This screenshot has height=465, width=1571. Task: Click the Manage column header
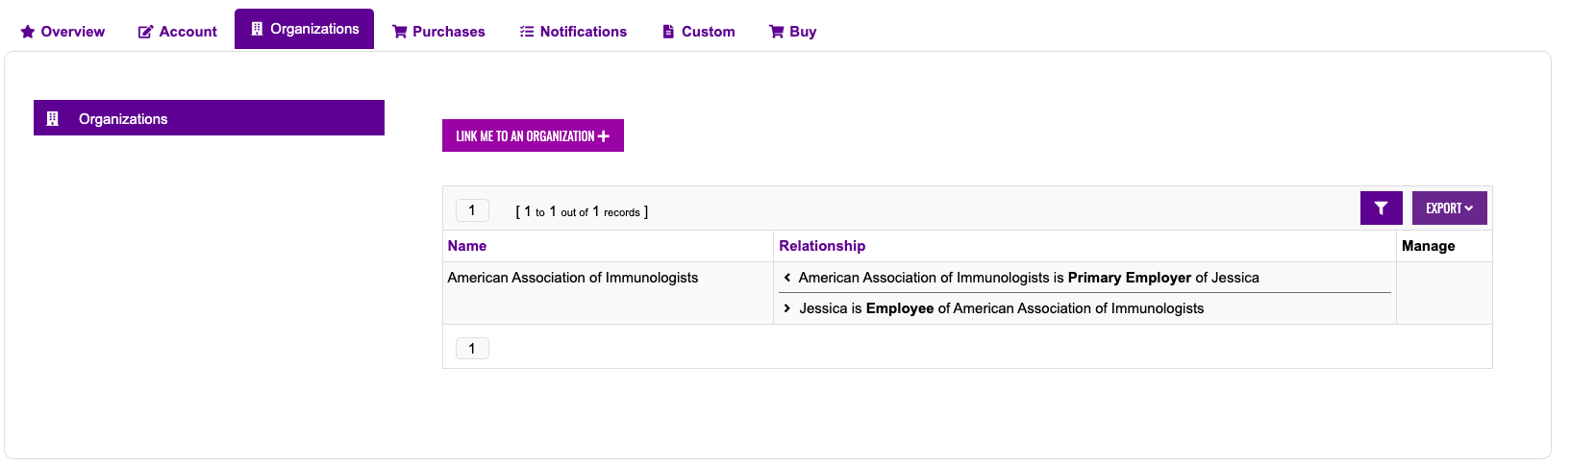[1428, 246]
